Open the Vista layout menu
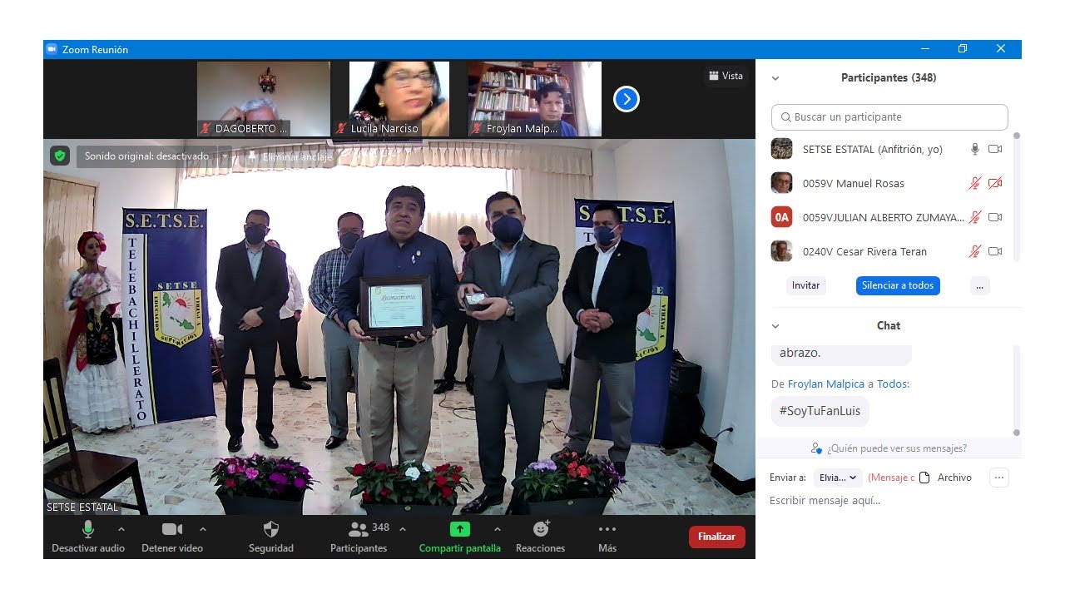The width and height of the screenshot is (1065, 599). pos(726,76)
